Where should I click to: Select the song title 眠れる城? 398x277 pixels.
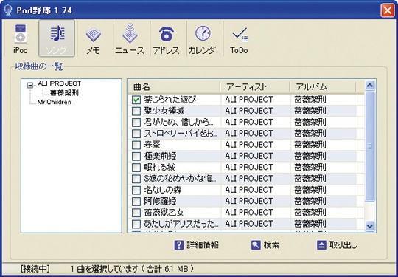pos(160,167)
